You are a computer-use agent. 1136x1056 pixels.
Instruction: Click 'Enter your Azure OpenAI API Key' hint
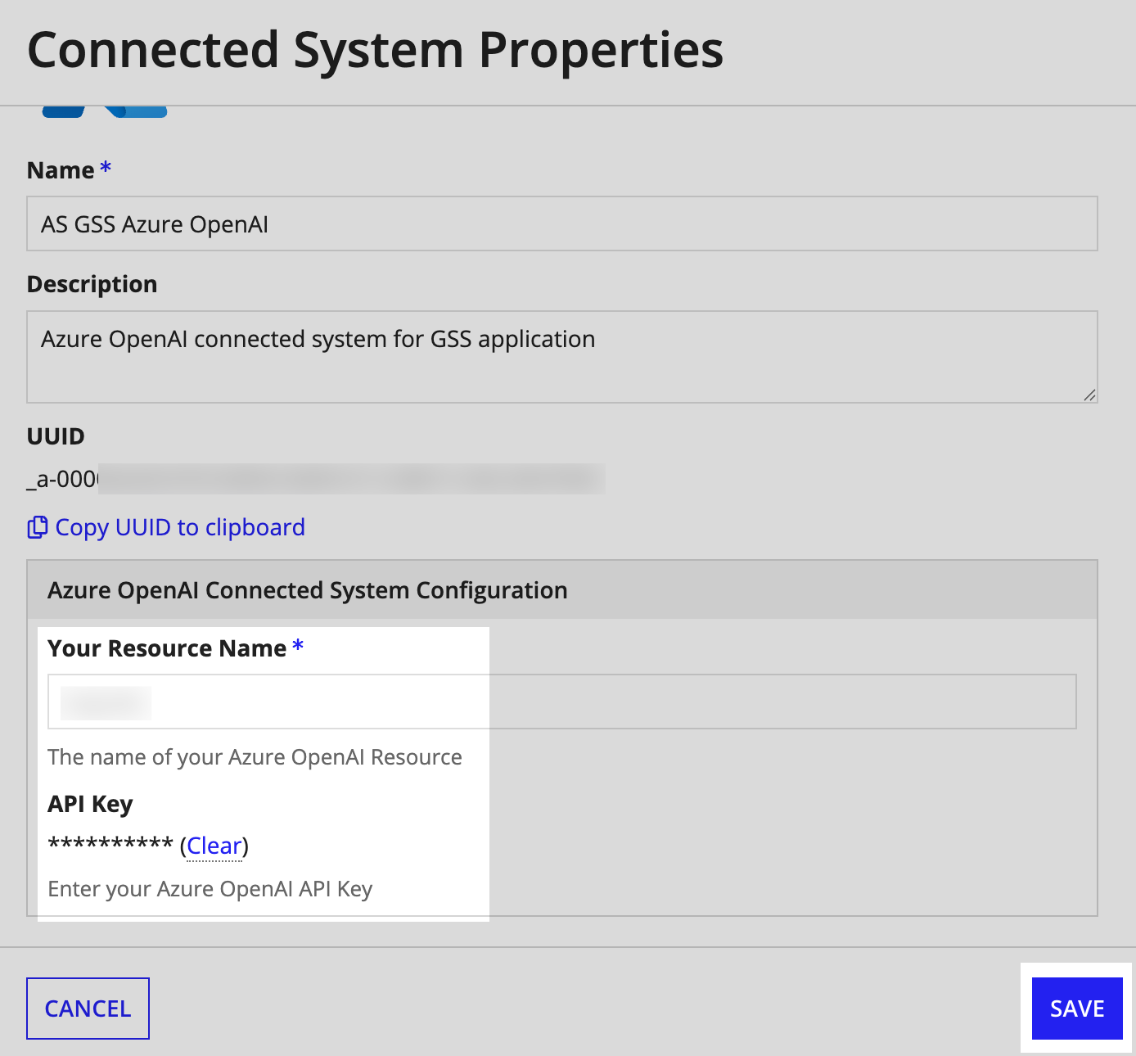coord(210,889)
